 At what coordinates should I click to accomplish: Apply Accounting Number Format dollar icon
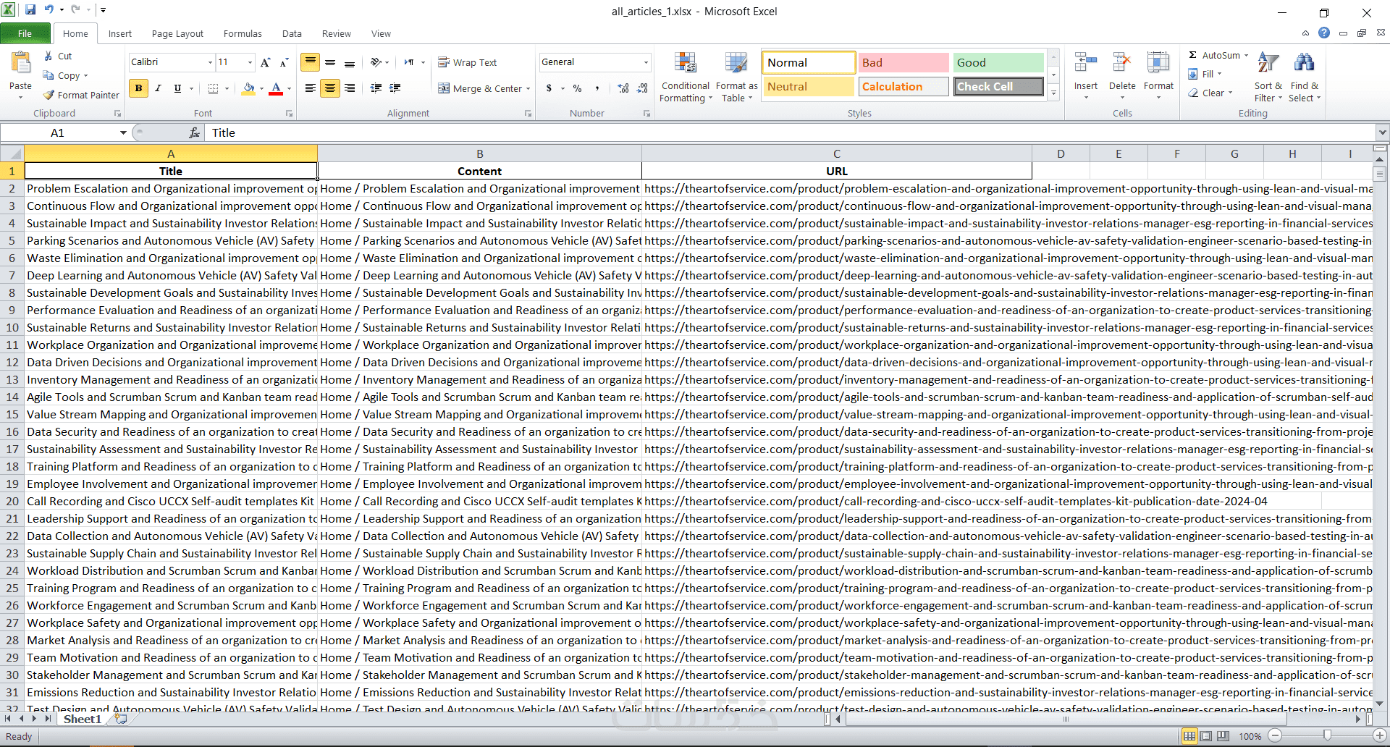click(549, 88)
